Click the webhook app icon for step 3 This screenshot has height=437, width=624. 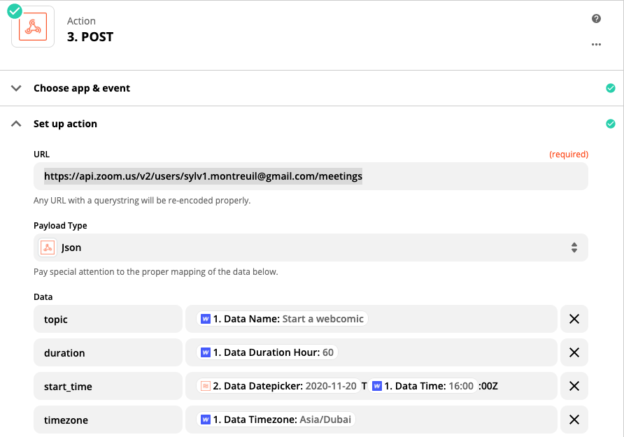pos(33,27)
